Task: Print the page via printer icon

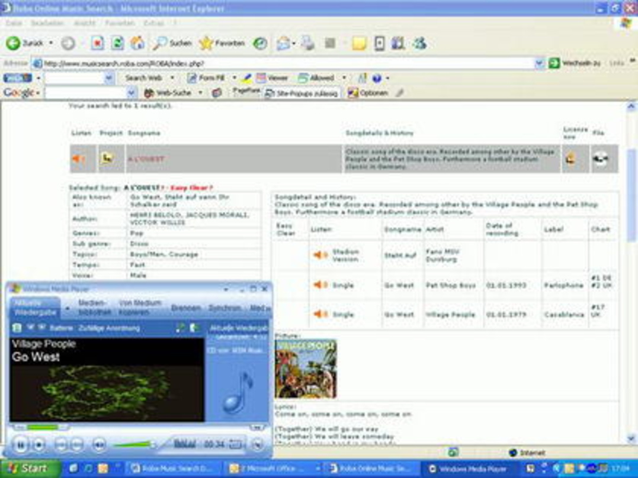Action: 308,43
